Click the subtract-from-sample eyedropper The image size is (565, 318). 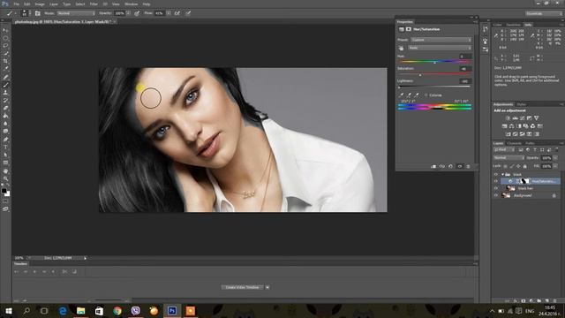coord(418,95)
